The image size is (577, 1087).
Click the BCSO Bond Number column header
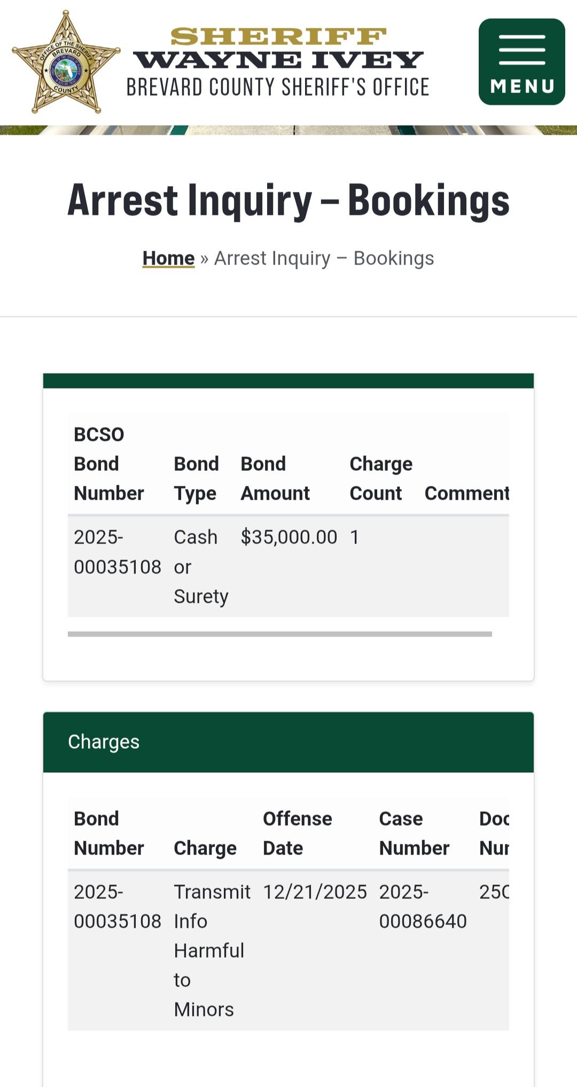[x=109, y=464]
